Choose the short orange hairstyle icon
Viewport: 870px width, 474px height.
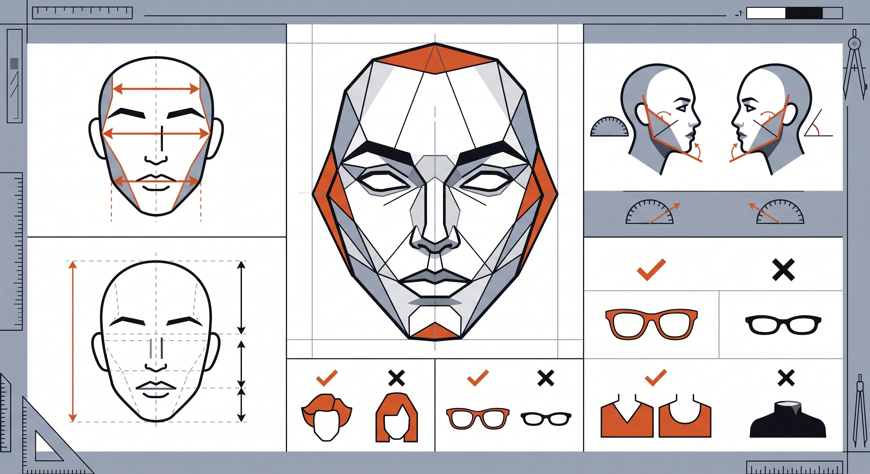coord(326,417)
